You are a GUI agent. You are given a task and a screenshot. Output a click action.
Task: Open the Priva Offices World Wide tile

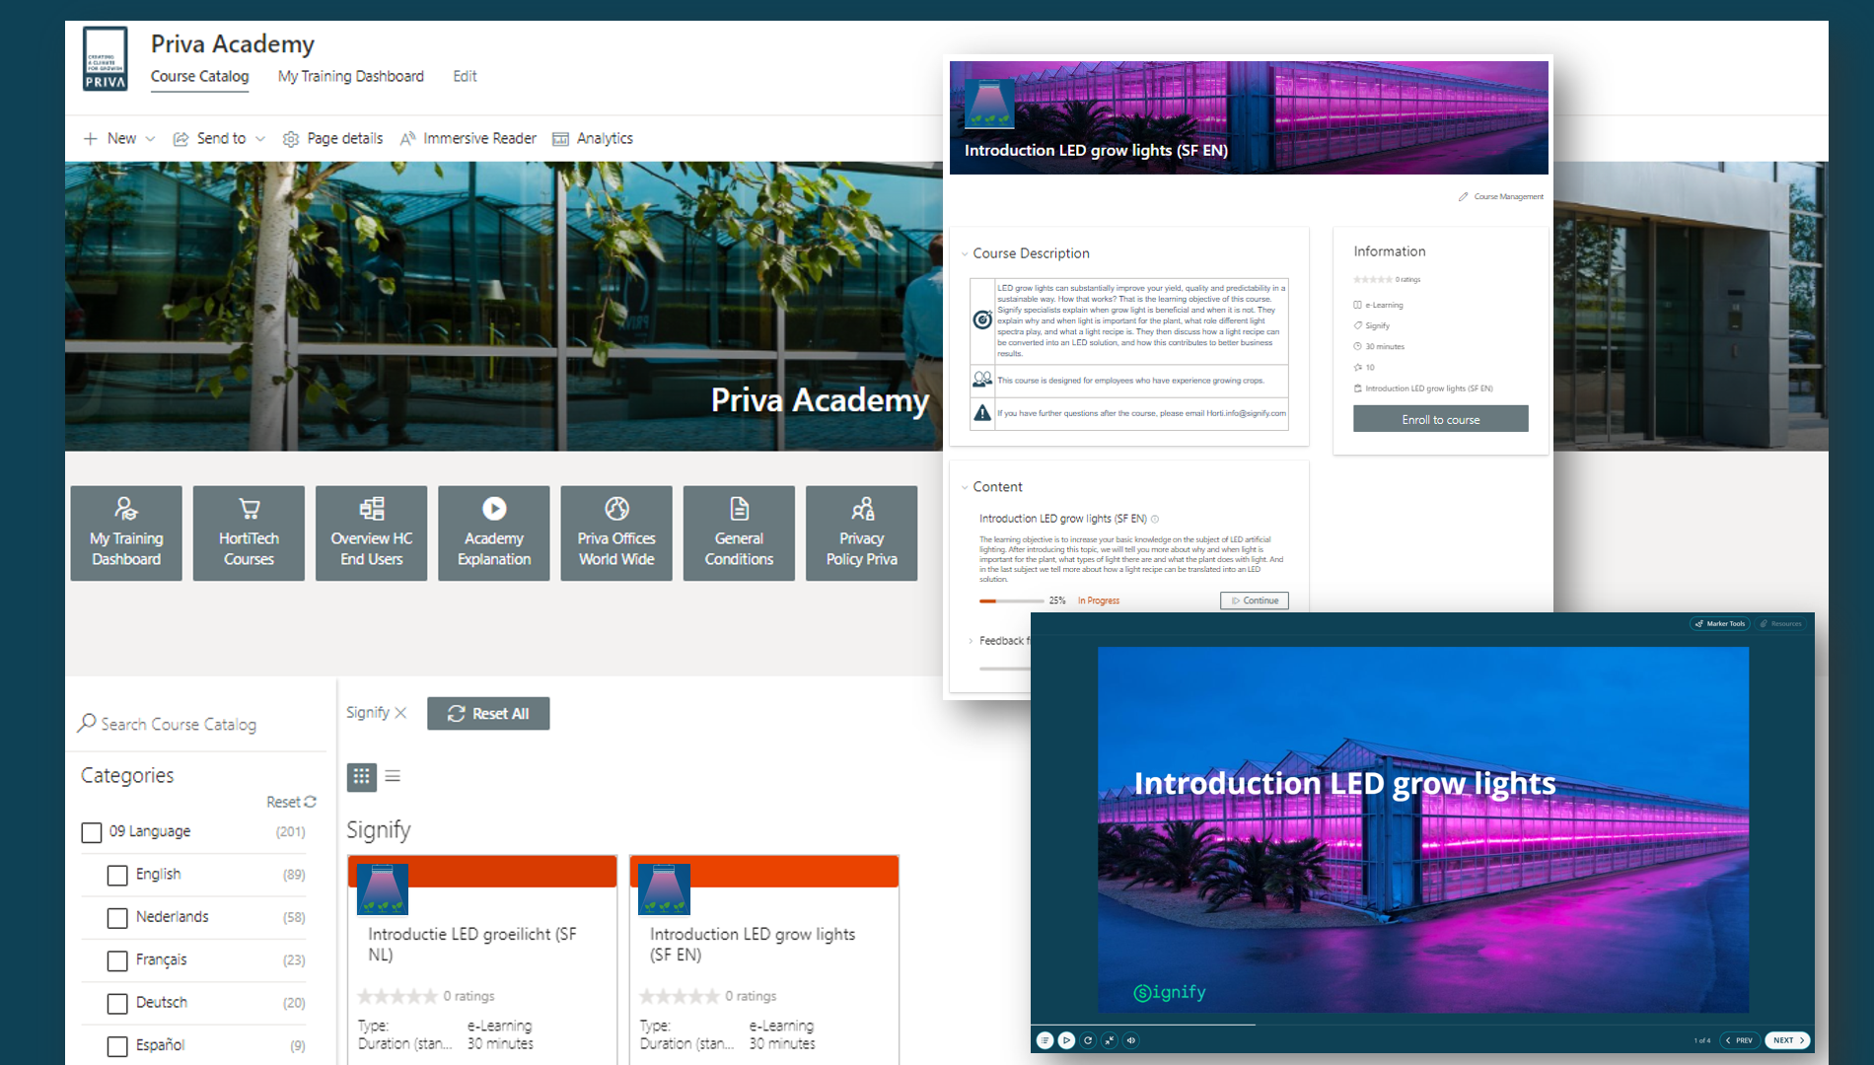tap(616, 532)
